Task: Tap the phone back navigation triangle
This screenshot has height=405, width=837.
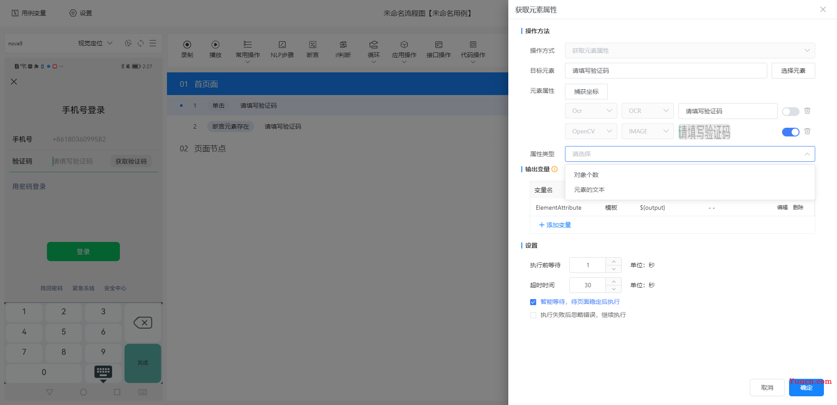Action: click(50, 392)
